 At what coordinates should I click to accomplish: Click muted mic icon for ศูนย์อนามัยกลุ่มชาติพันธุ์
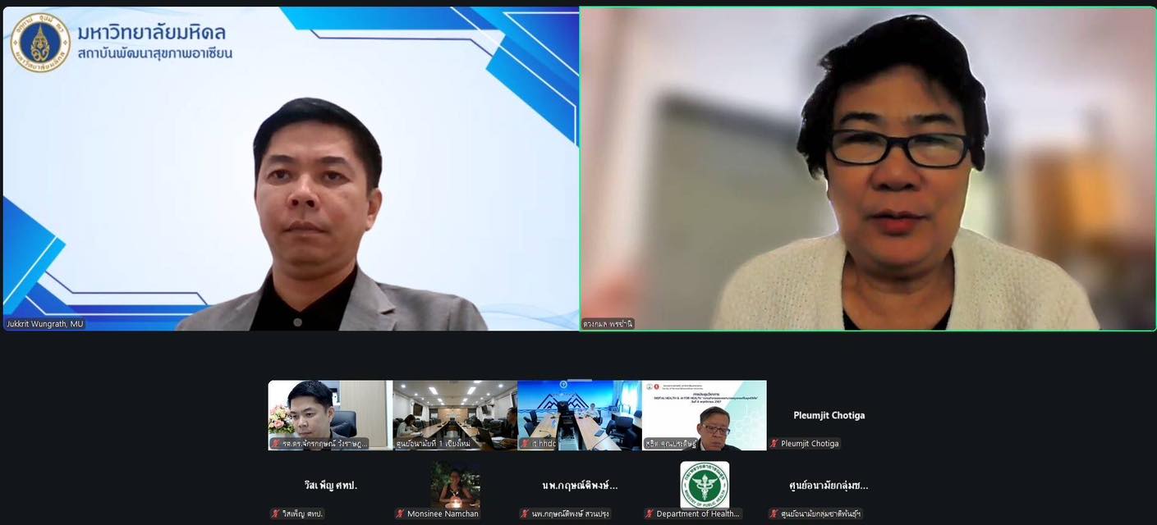pos(774,514)
